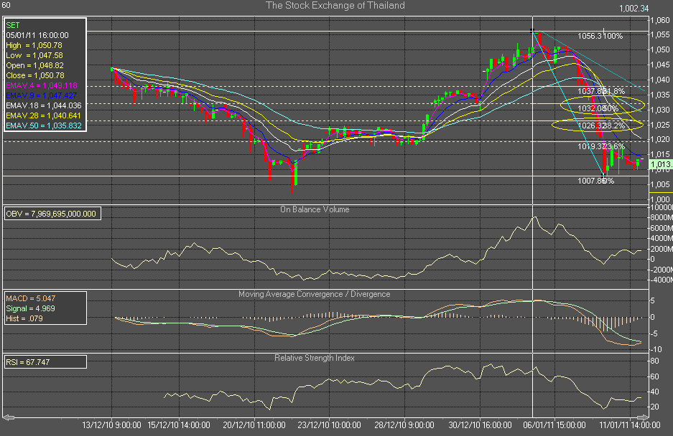
Task: Click the 28/12/10 9:00:00 time axis label
Action: (x=404, y=425)
